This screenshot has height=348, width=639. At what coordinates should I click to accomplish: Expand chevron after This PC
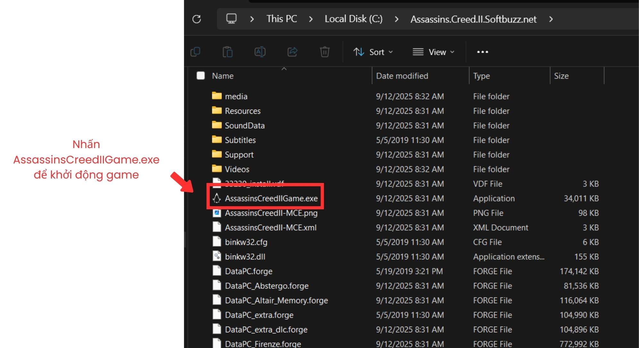[311, 19]
